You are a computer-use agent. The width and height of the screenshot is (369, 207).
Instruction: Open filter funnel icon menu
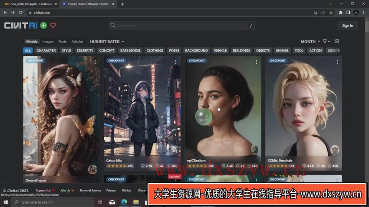coord(326,42)
